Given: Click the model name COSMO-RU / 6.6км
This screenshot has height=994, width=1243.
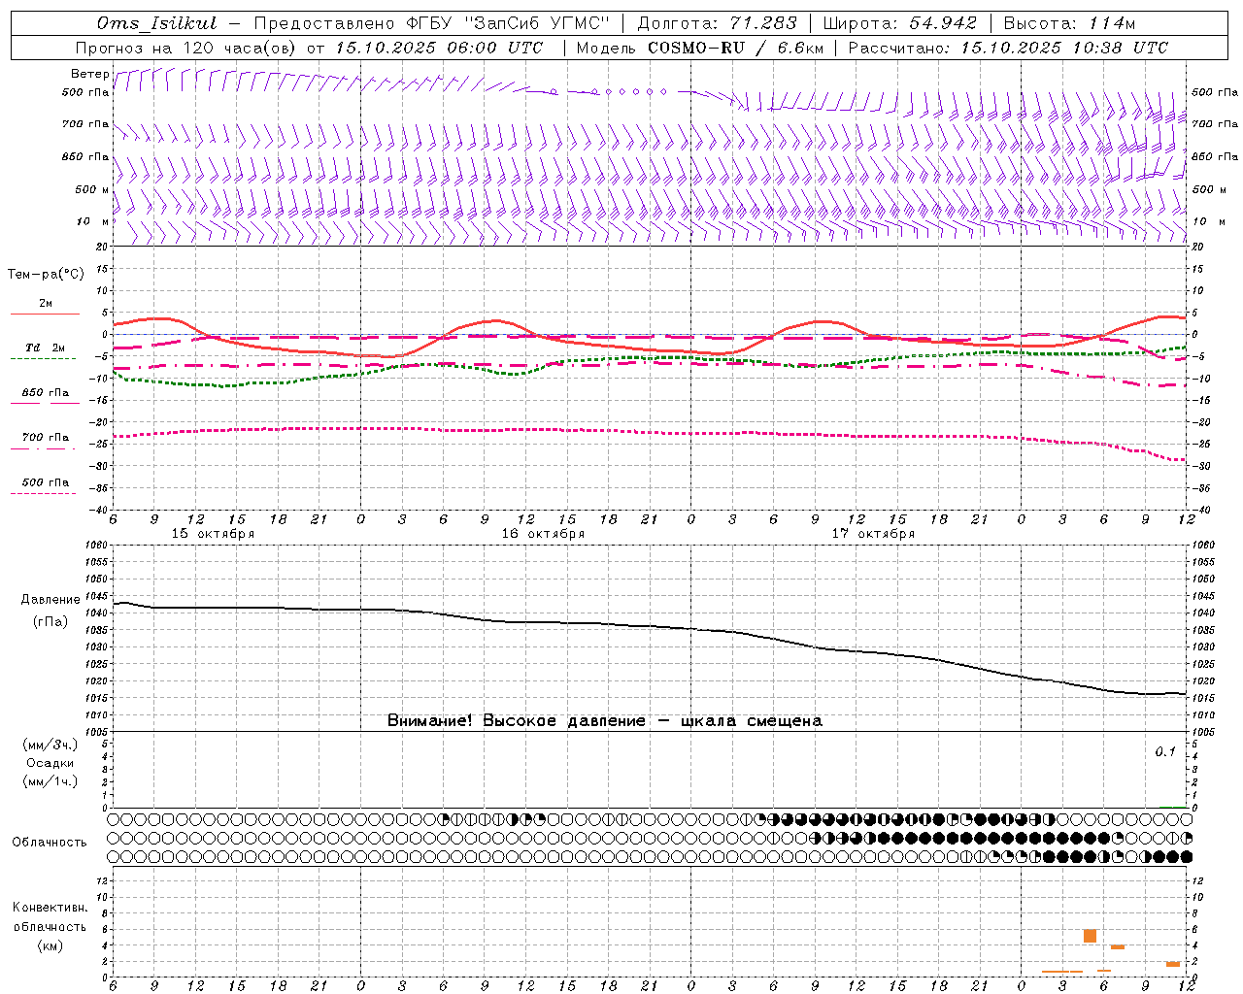Looking at the screenshot, I should tap(735, 48).
